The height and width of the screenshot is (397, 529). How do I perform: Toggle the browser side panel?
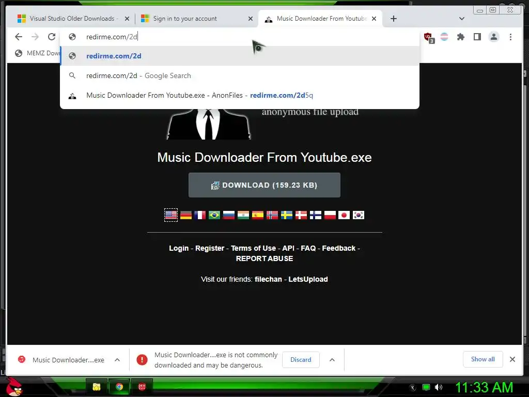click(x=477, y=37)
